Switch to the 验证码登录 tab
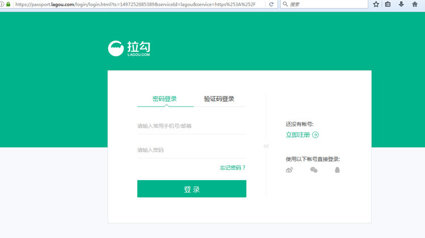 pyautogui.click(x=219, y=99)
